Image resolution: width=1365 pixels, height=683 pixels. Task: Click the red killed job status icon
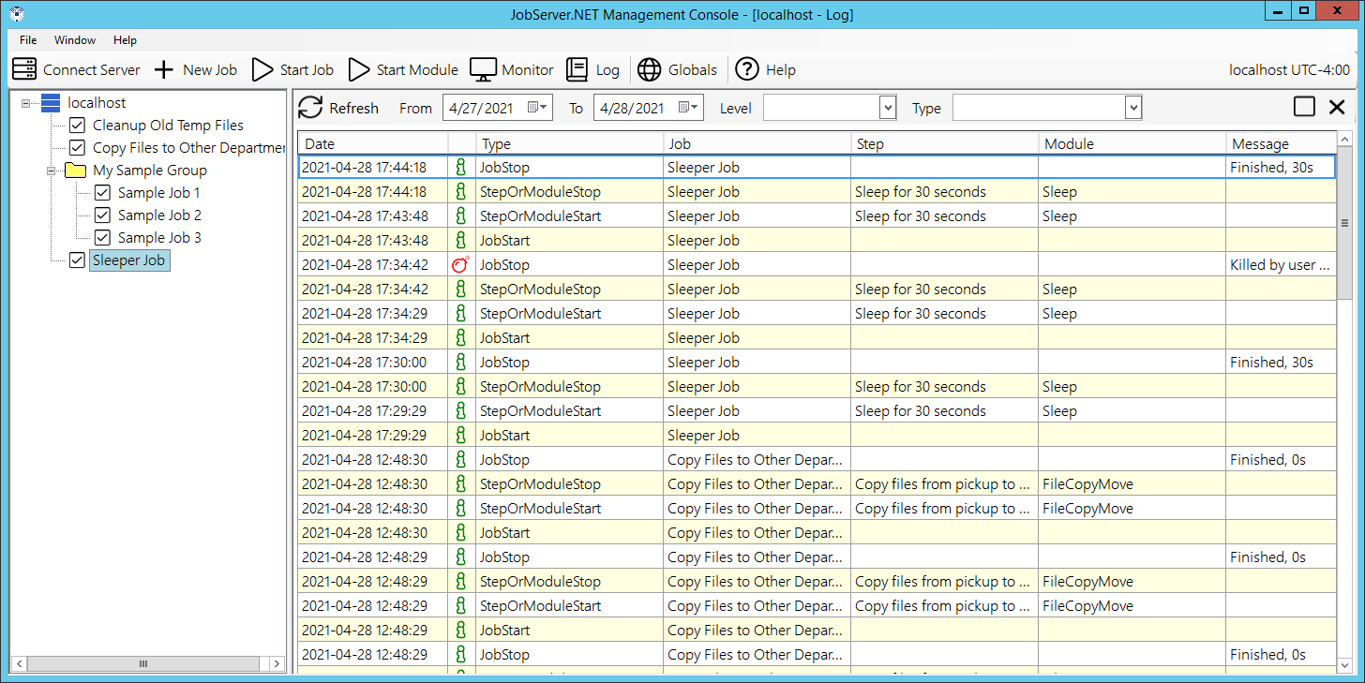[x=459, y=265]
